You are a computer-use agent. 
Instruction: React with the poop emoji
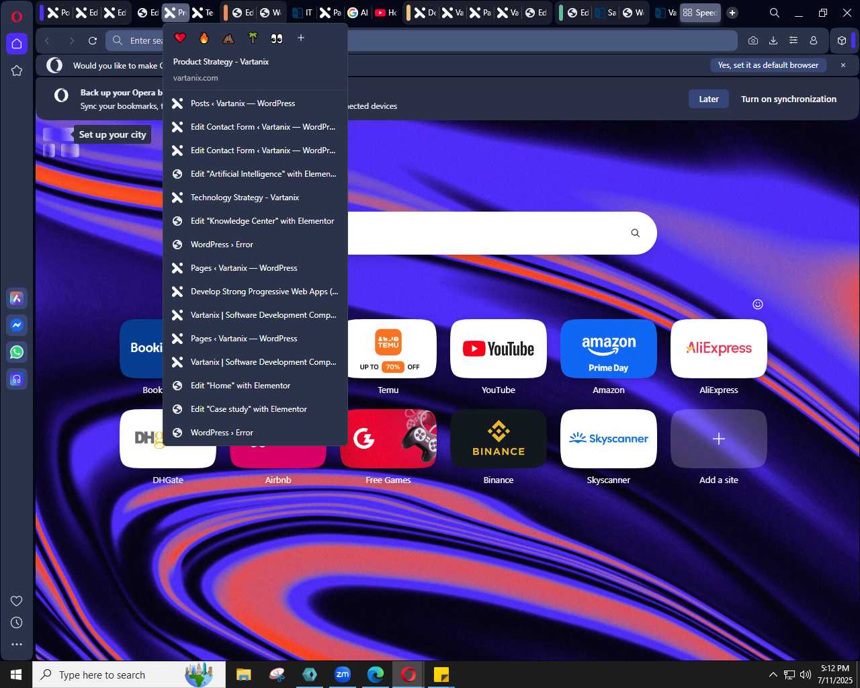pos(228,38)
